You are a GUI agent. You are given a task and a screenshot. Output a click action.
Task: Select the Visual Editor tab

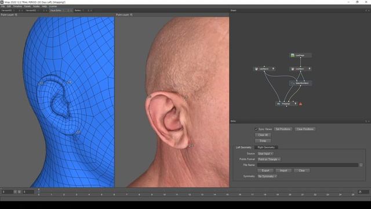coord(56,10)
